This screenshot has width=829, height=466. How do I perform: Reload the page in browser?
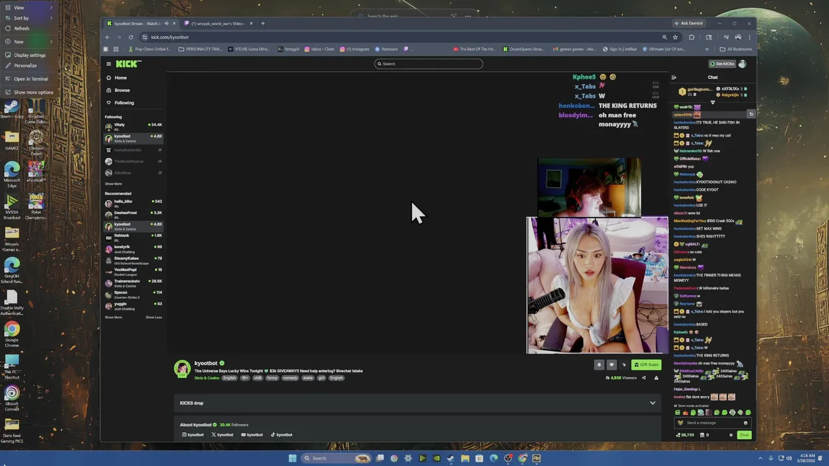pyautogui.click(x=131, y=37)
